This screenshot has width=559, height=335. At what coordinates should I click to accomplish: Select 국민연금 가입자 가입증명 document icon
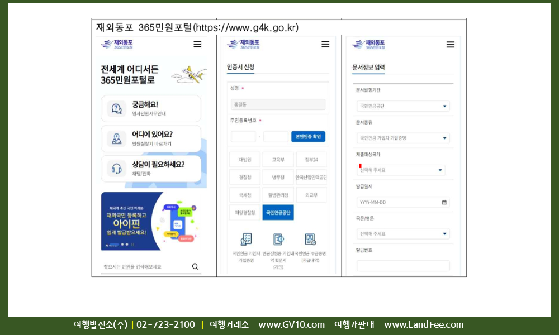point(245,240)
